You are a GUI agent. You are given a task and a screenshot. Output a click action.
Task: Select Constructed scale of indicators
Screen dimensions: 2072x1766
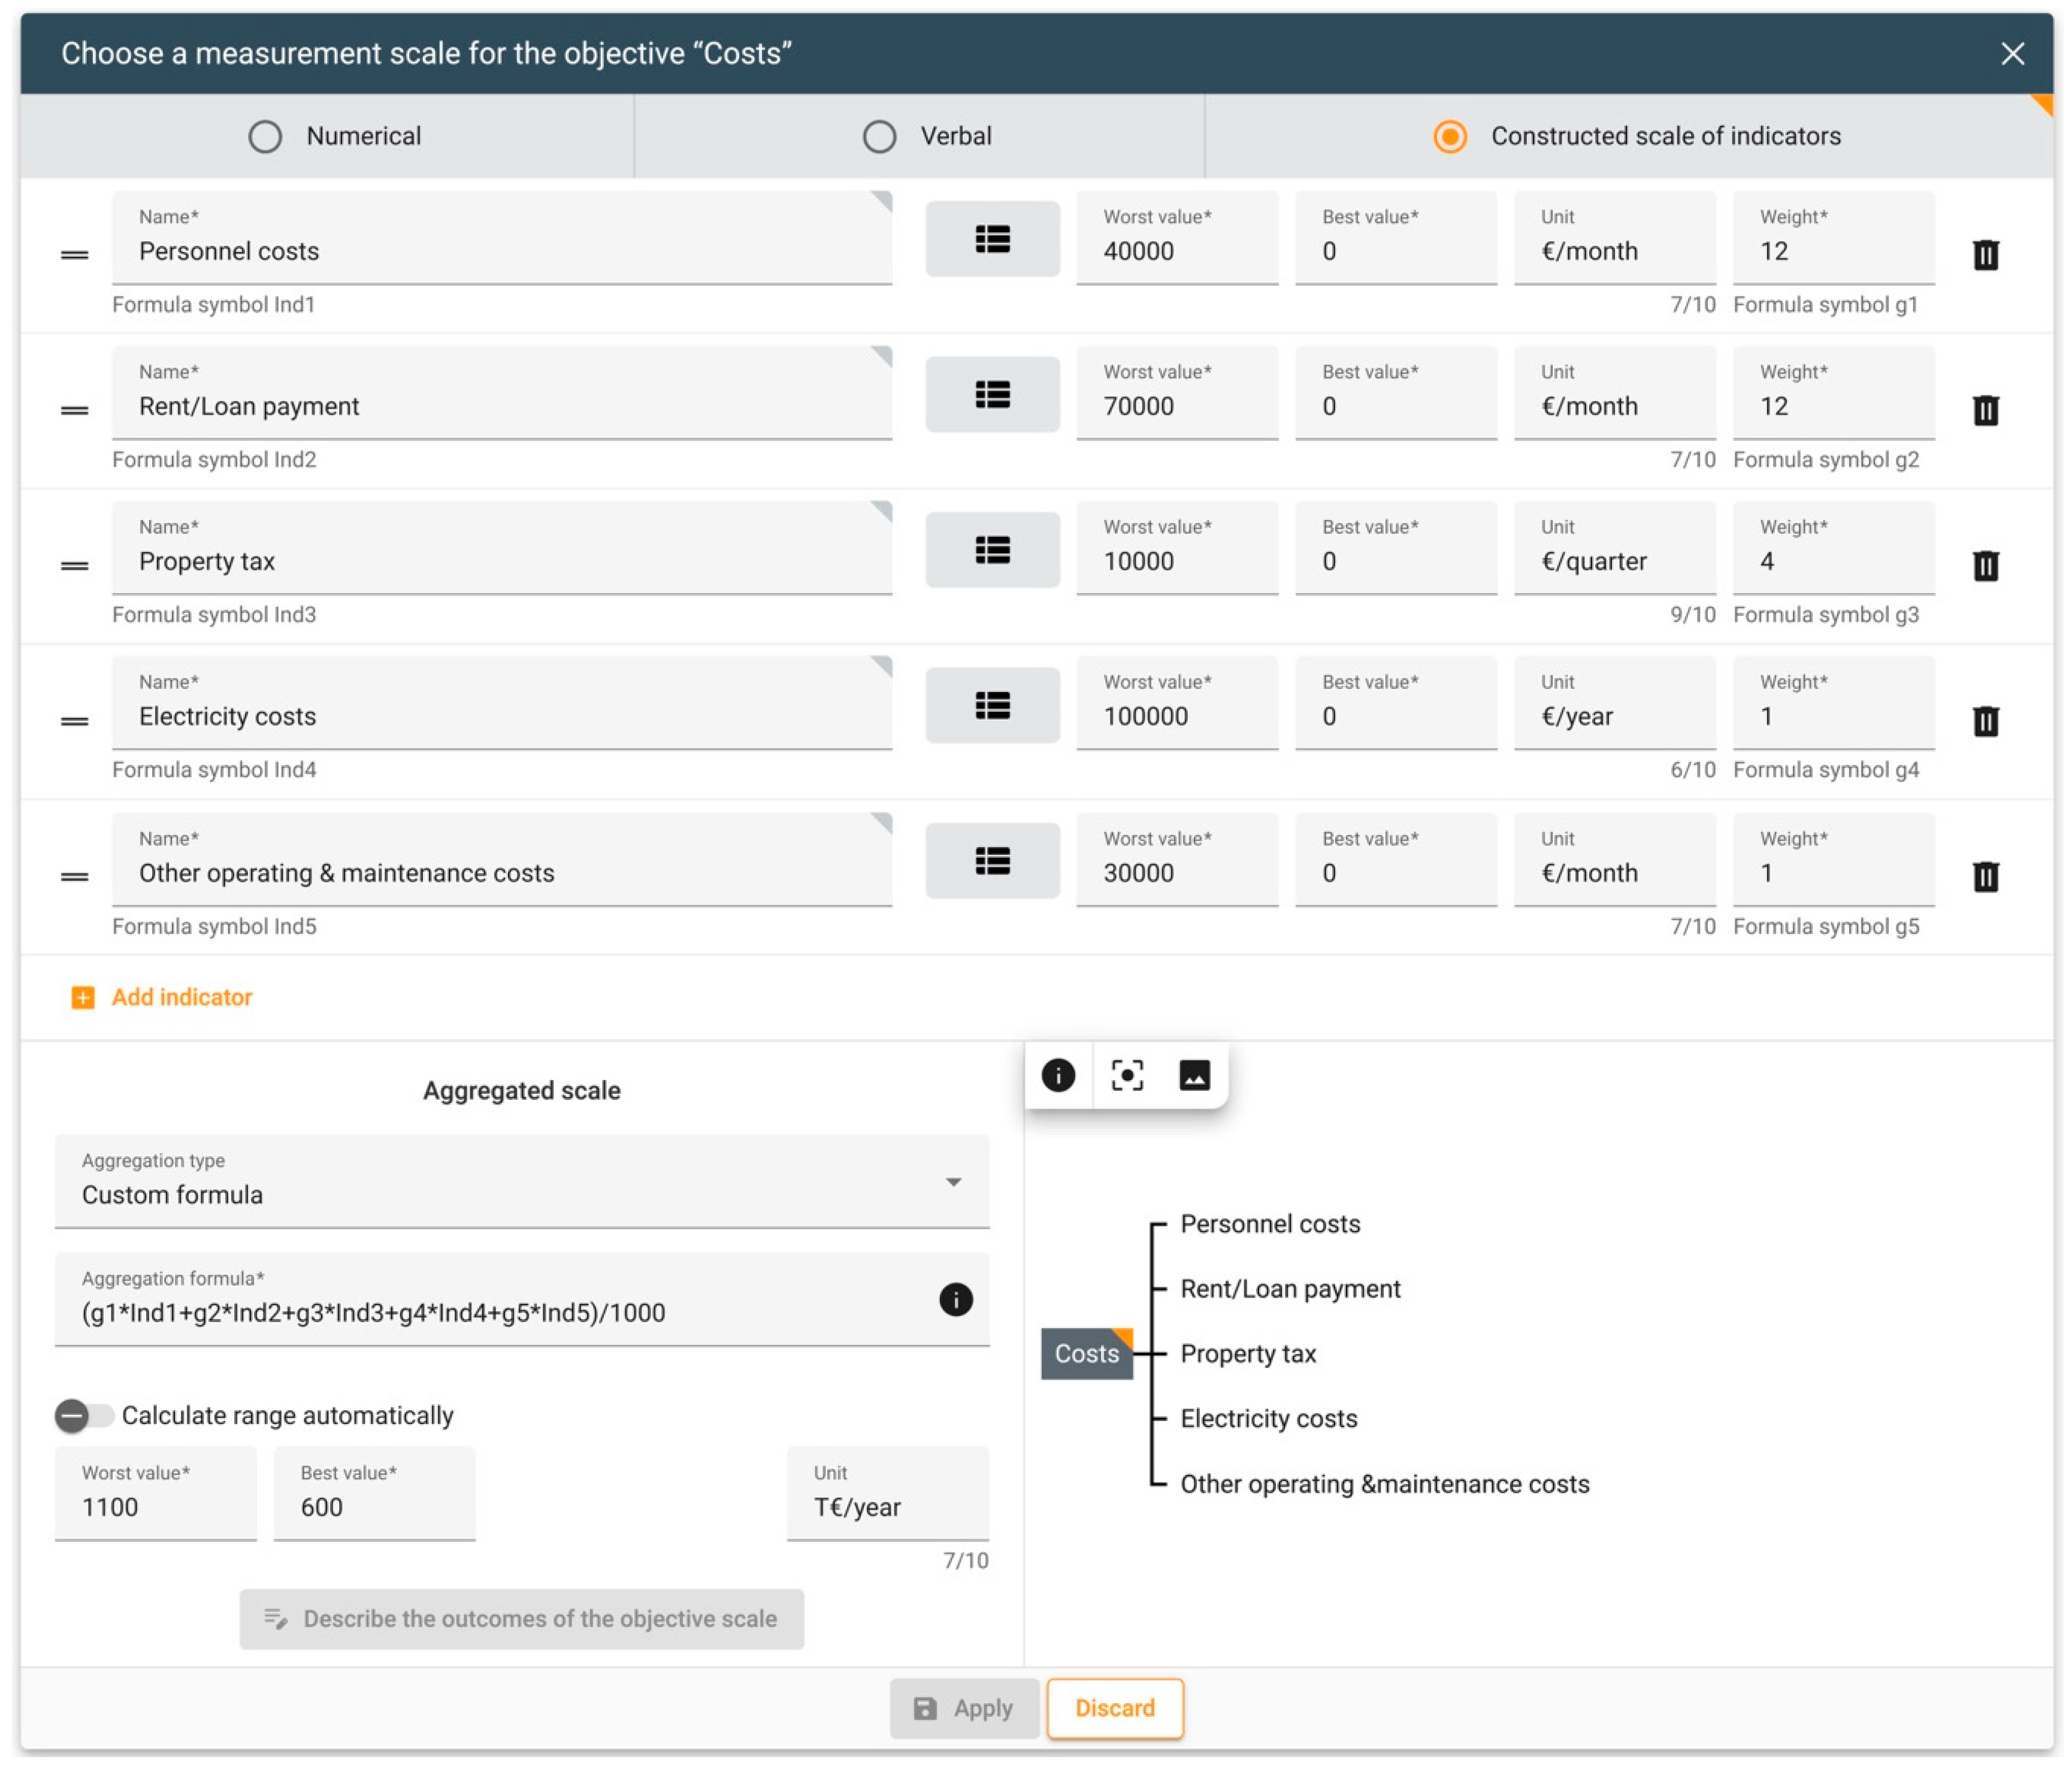click(1449, 136)
